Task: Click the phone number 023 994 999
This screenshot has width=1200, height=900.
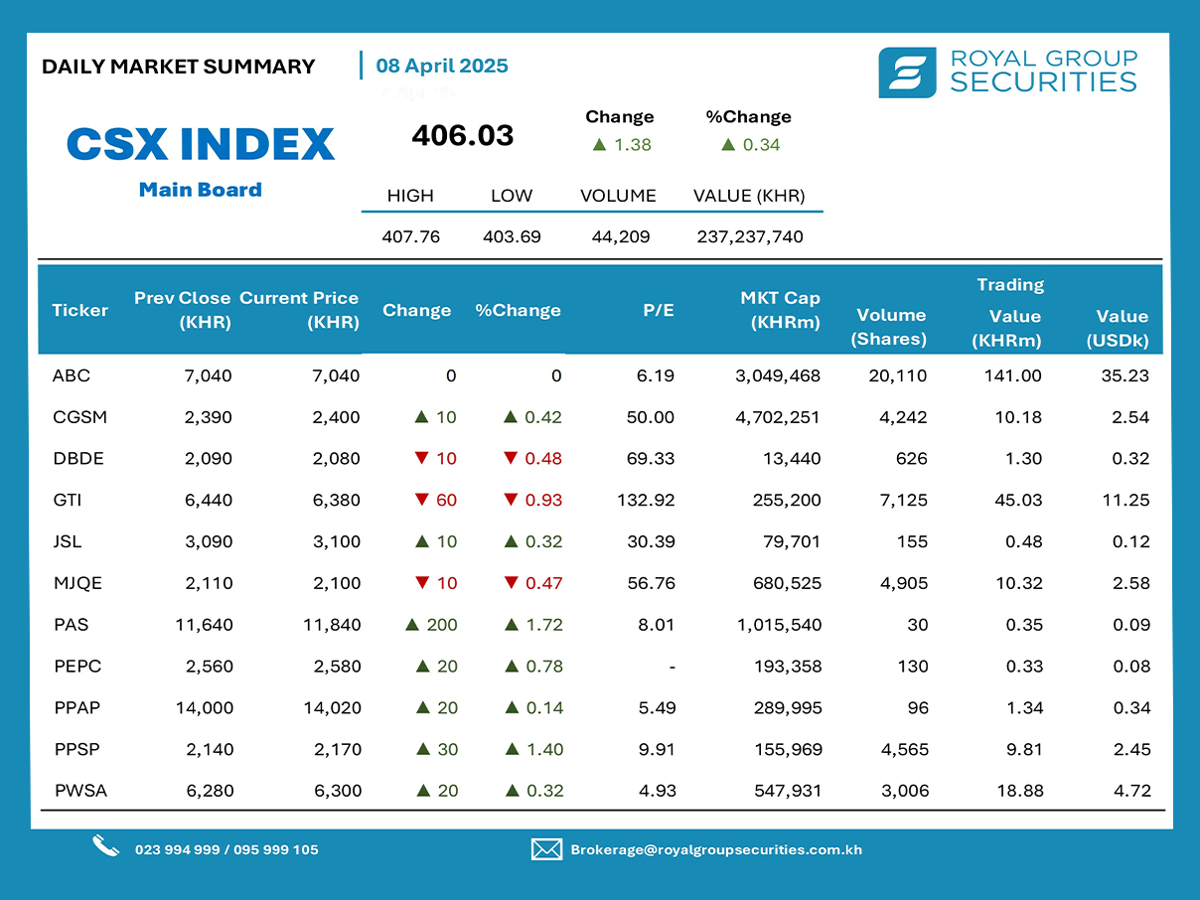Action: [178, 850]
